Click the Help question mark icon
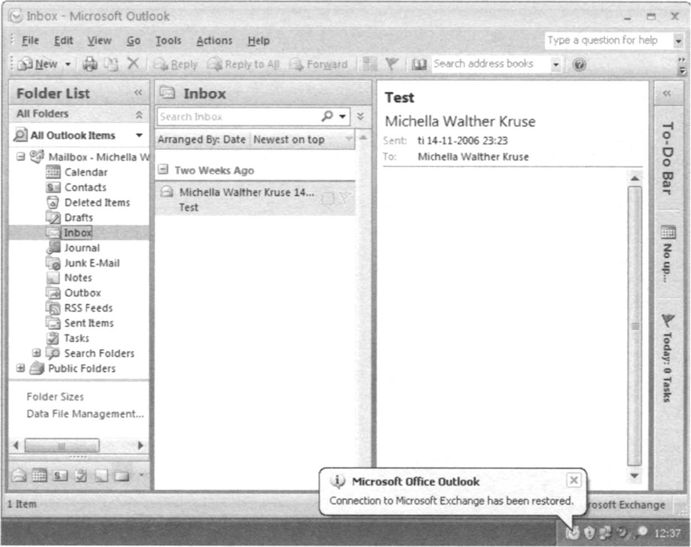Screen dimensions: 691x547 (580, 64)
